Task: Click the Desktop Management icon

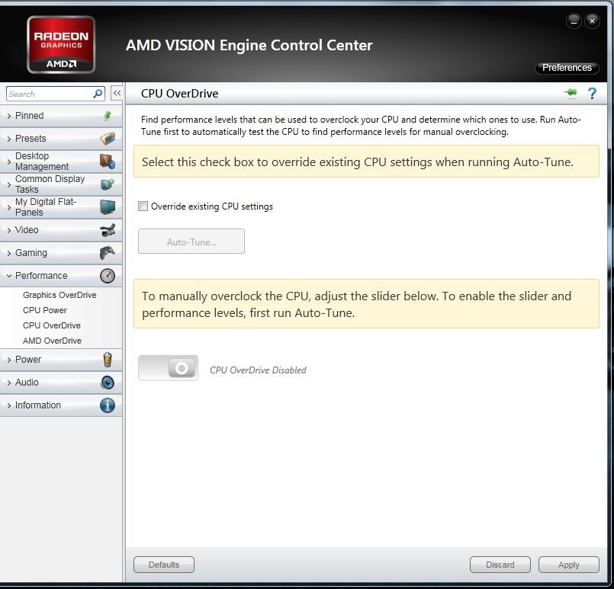Action: click(108, 161)
